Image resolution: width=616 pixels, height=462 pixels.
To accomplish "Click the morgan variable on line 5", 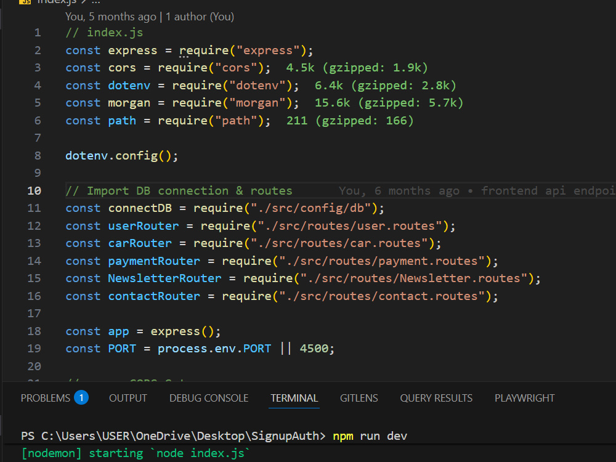I will (129, 103).
